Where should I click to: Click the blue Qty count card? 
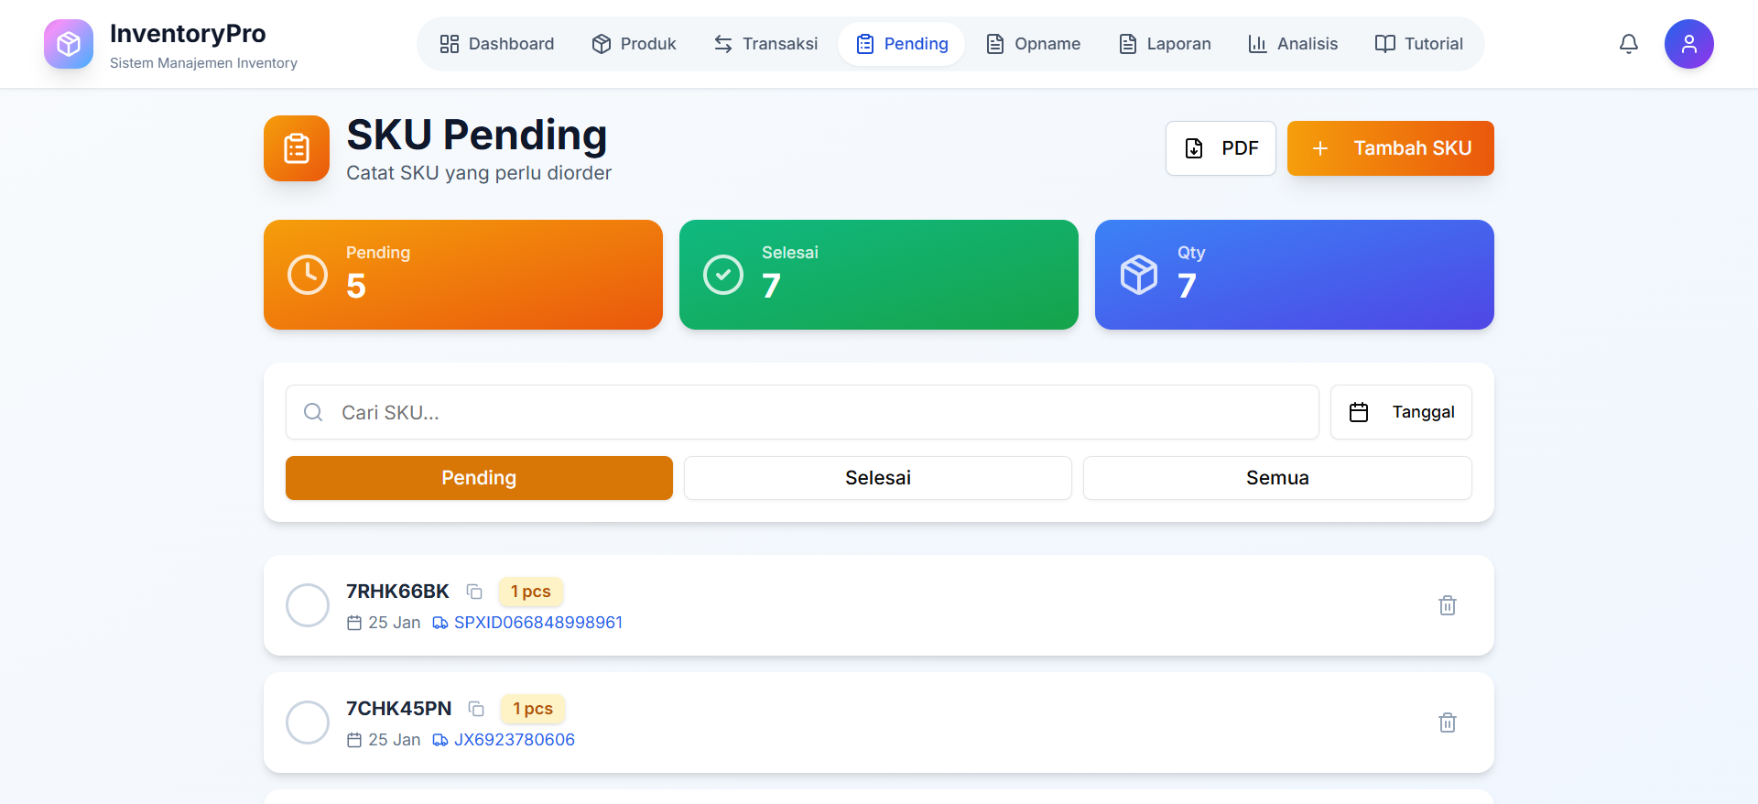pos(1295,275)
